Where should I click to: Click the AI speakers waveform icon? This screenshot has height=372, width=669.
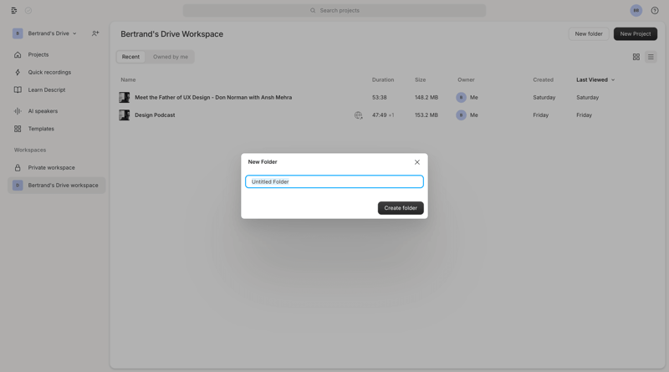pyautogui.click(x=18, y=111)
